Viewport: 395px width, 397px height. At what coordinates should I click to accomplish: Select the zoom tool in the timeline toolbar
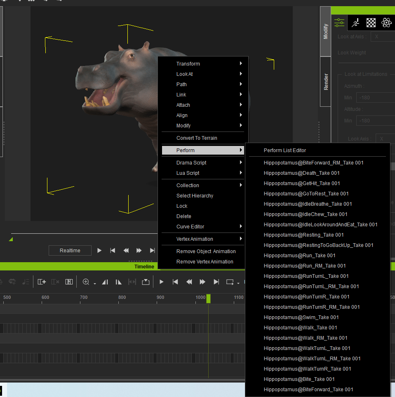pos(86,282)
